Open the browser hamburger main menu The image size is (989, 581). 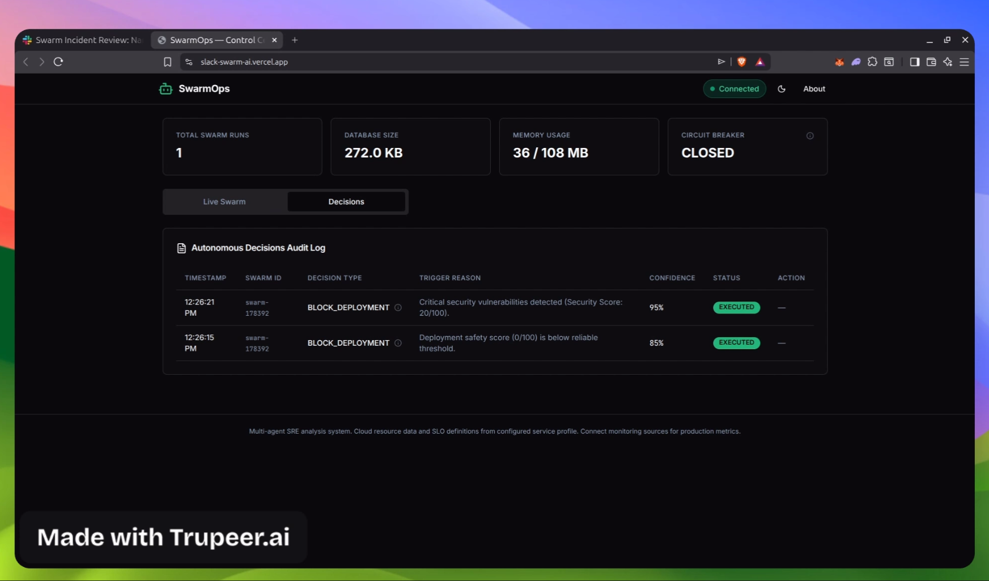pos(964,62)
